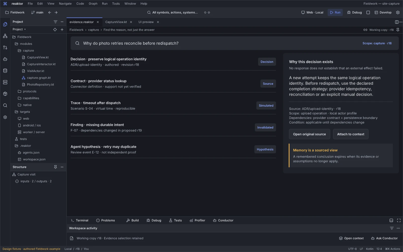Screen dimensions: 403x252
Task: Click the Invalidated badge on Finding row
Action: point(265,128)
